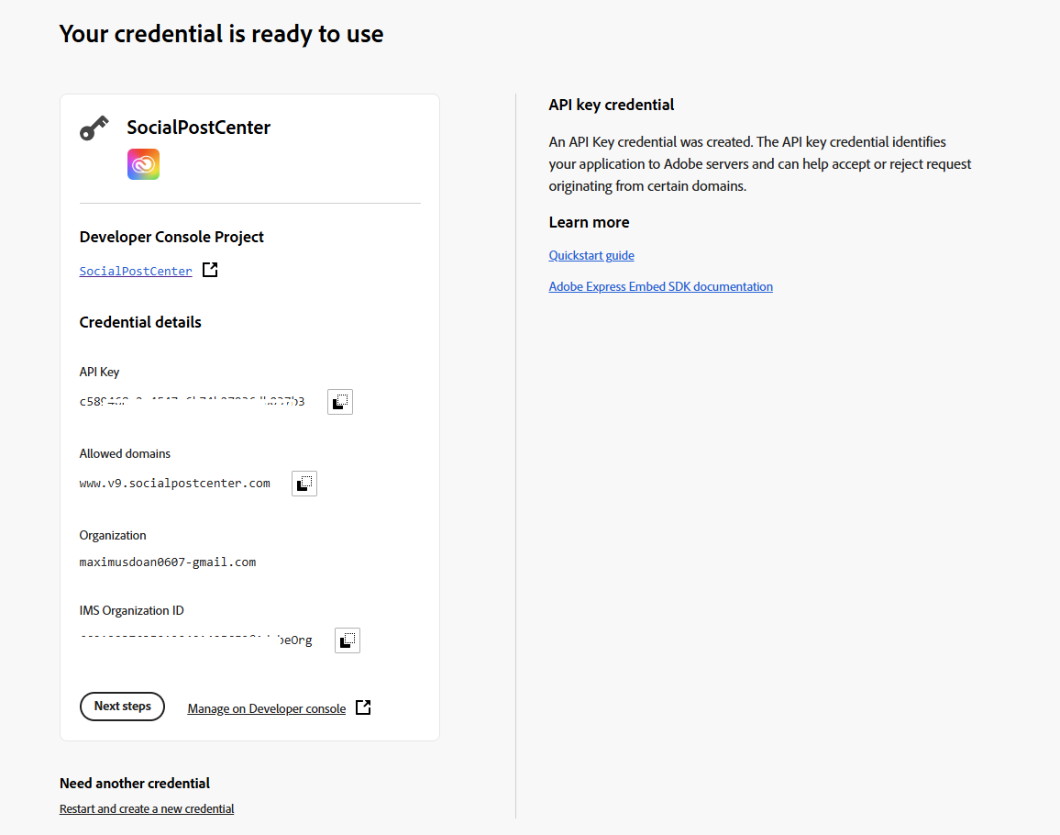This screenshot has width=1060, height=835.
Task: Restart and create a new credential
Action: pyautogui.click(x=147, y=808)
